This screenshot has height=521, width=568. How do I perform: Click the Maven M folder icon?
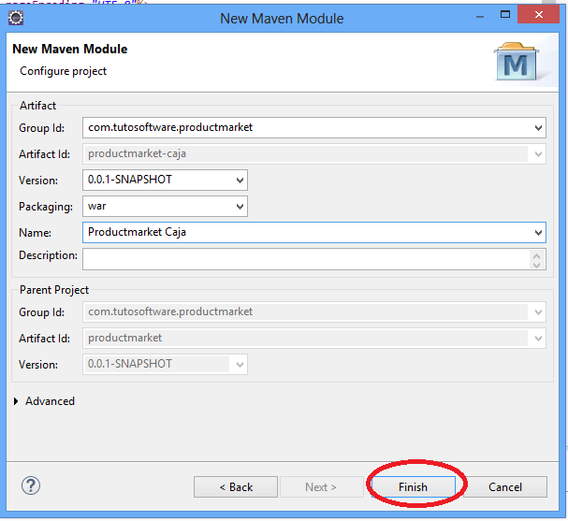click(516, 62)
